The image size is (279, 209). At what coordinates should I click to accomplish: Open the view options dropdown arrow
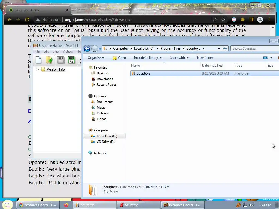pyautogui.click(x=271, y=58)
